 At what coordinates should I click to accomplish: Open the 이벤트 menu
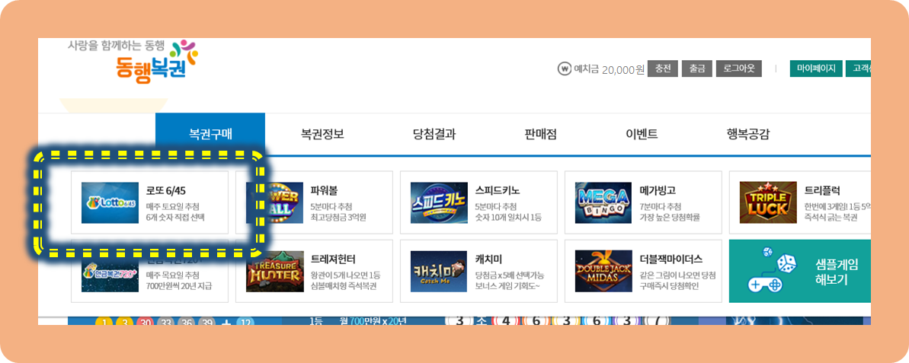(642, 134)
